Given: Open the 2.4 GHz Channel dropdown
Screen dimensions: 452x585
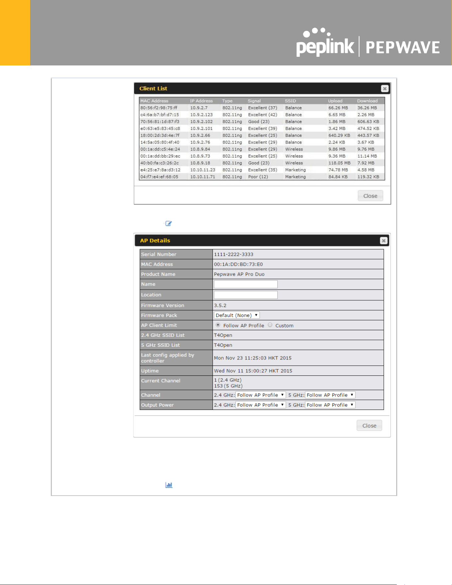Looking at the screenshot, I should click(x=260, y=395).
